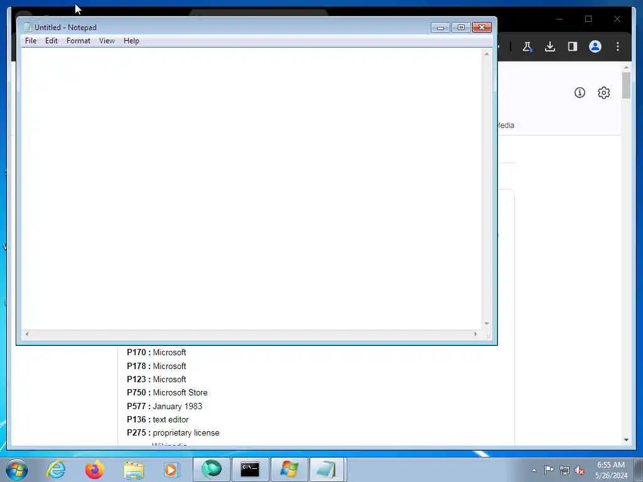Open the taskbar clock showing 6:55 AM
The height and width of the screenshot is (482, 643).
[611, 470]
